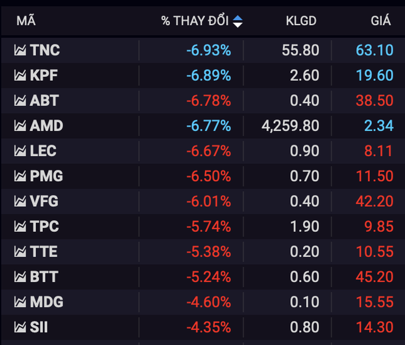Click the chart icon for AMD
The width and height of the screenshot is (405, 345).
[x=21, y=126]
